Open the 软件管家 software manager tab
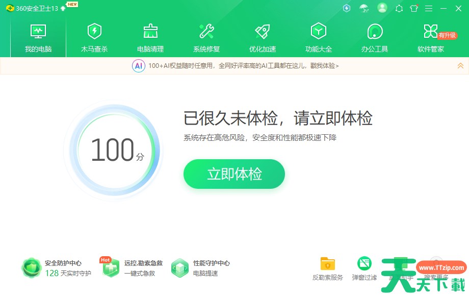 (431, 38)
